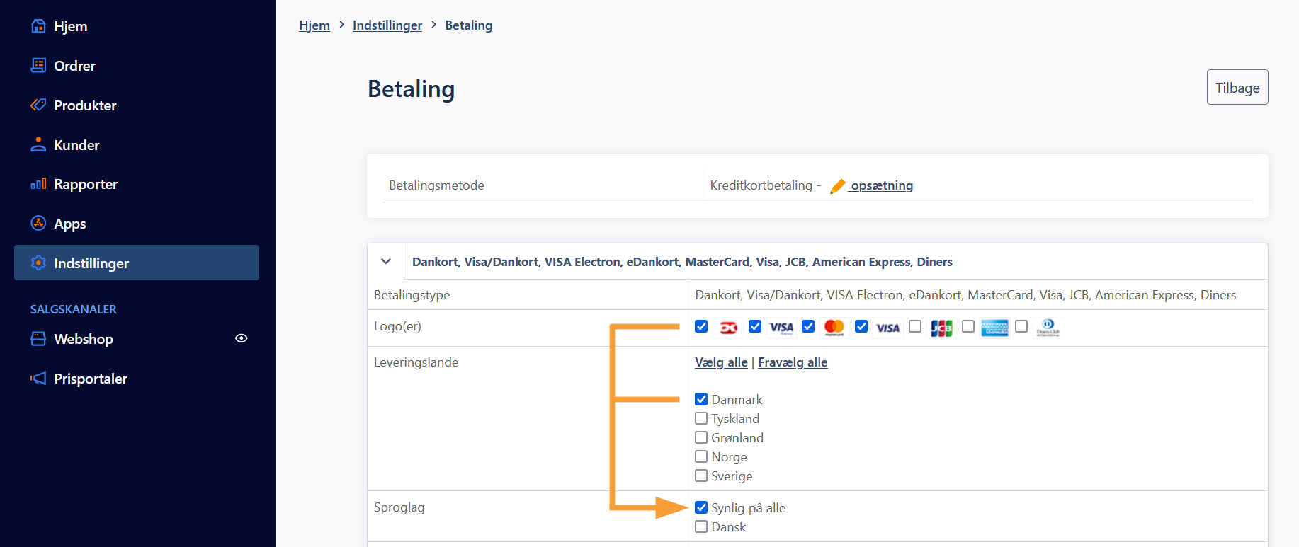Click the card types section header text
Screen dimensions: 1299x547
682,262
